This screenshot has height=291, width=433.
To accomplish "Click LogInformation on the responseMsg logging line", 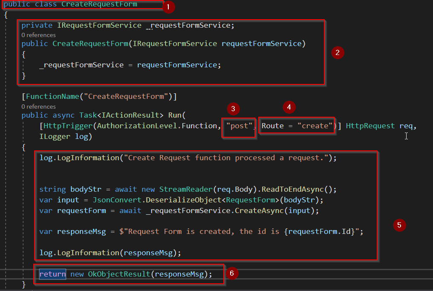I will [x=88, y=253].
